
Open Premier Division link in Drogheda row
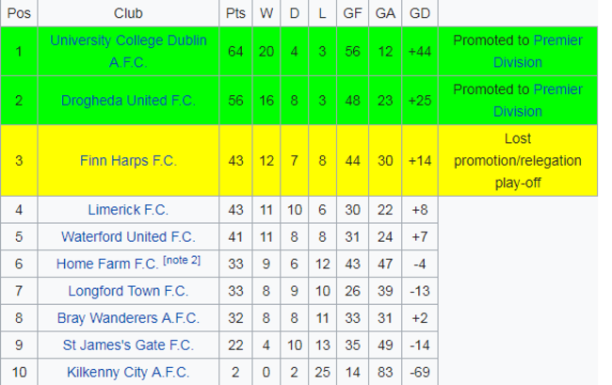coord(557,89)
